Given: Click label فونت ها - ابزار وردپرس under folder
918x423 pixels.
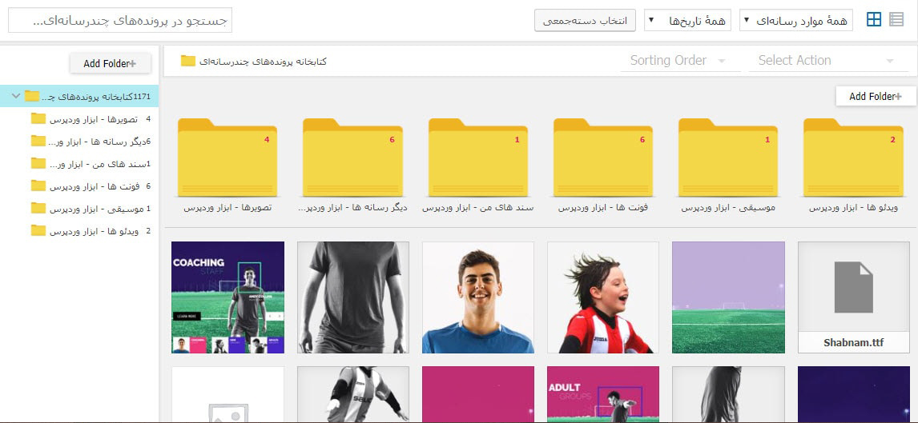Looking at the screenshot, I should point(603,208).
